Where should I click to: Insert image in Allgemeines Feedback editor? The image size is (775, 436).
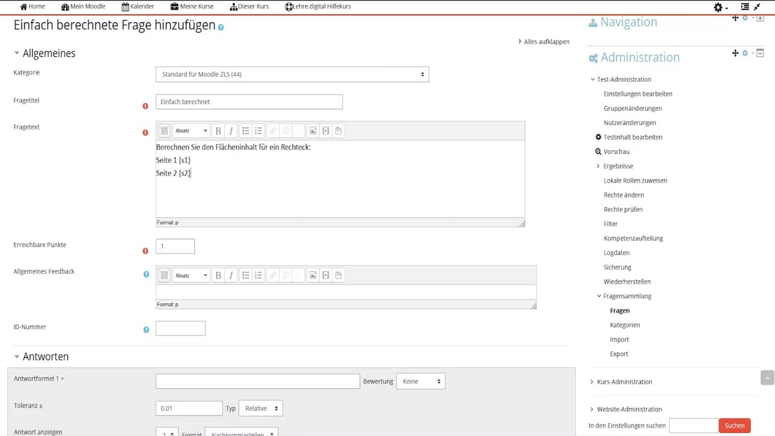(313, 276)
